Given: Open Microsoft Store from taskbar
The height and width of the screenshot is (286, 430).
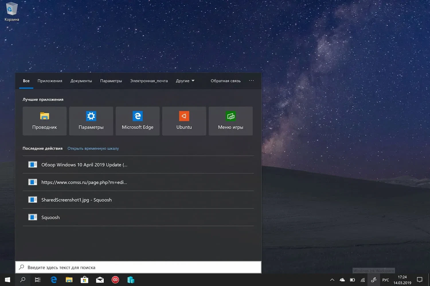Looking at the screenshot, I should (84, 280).
